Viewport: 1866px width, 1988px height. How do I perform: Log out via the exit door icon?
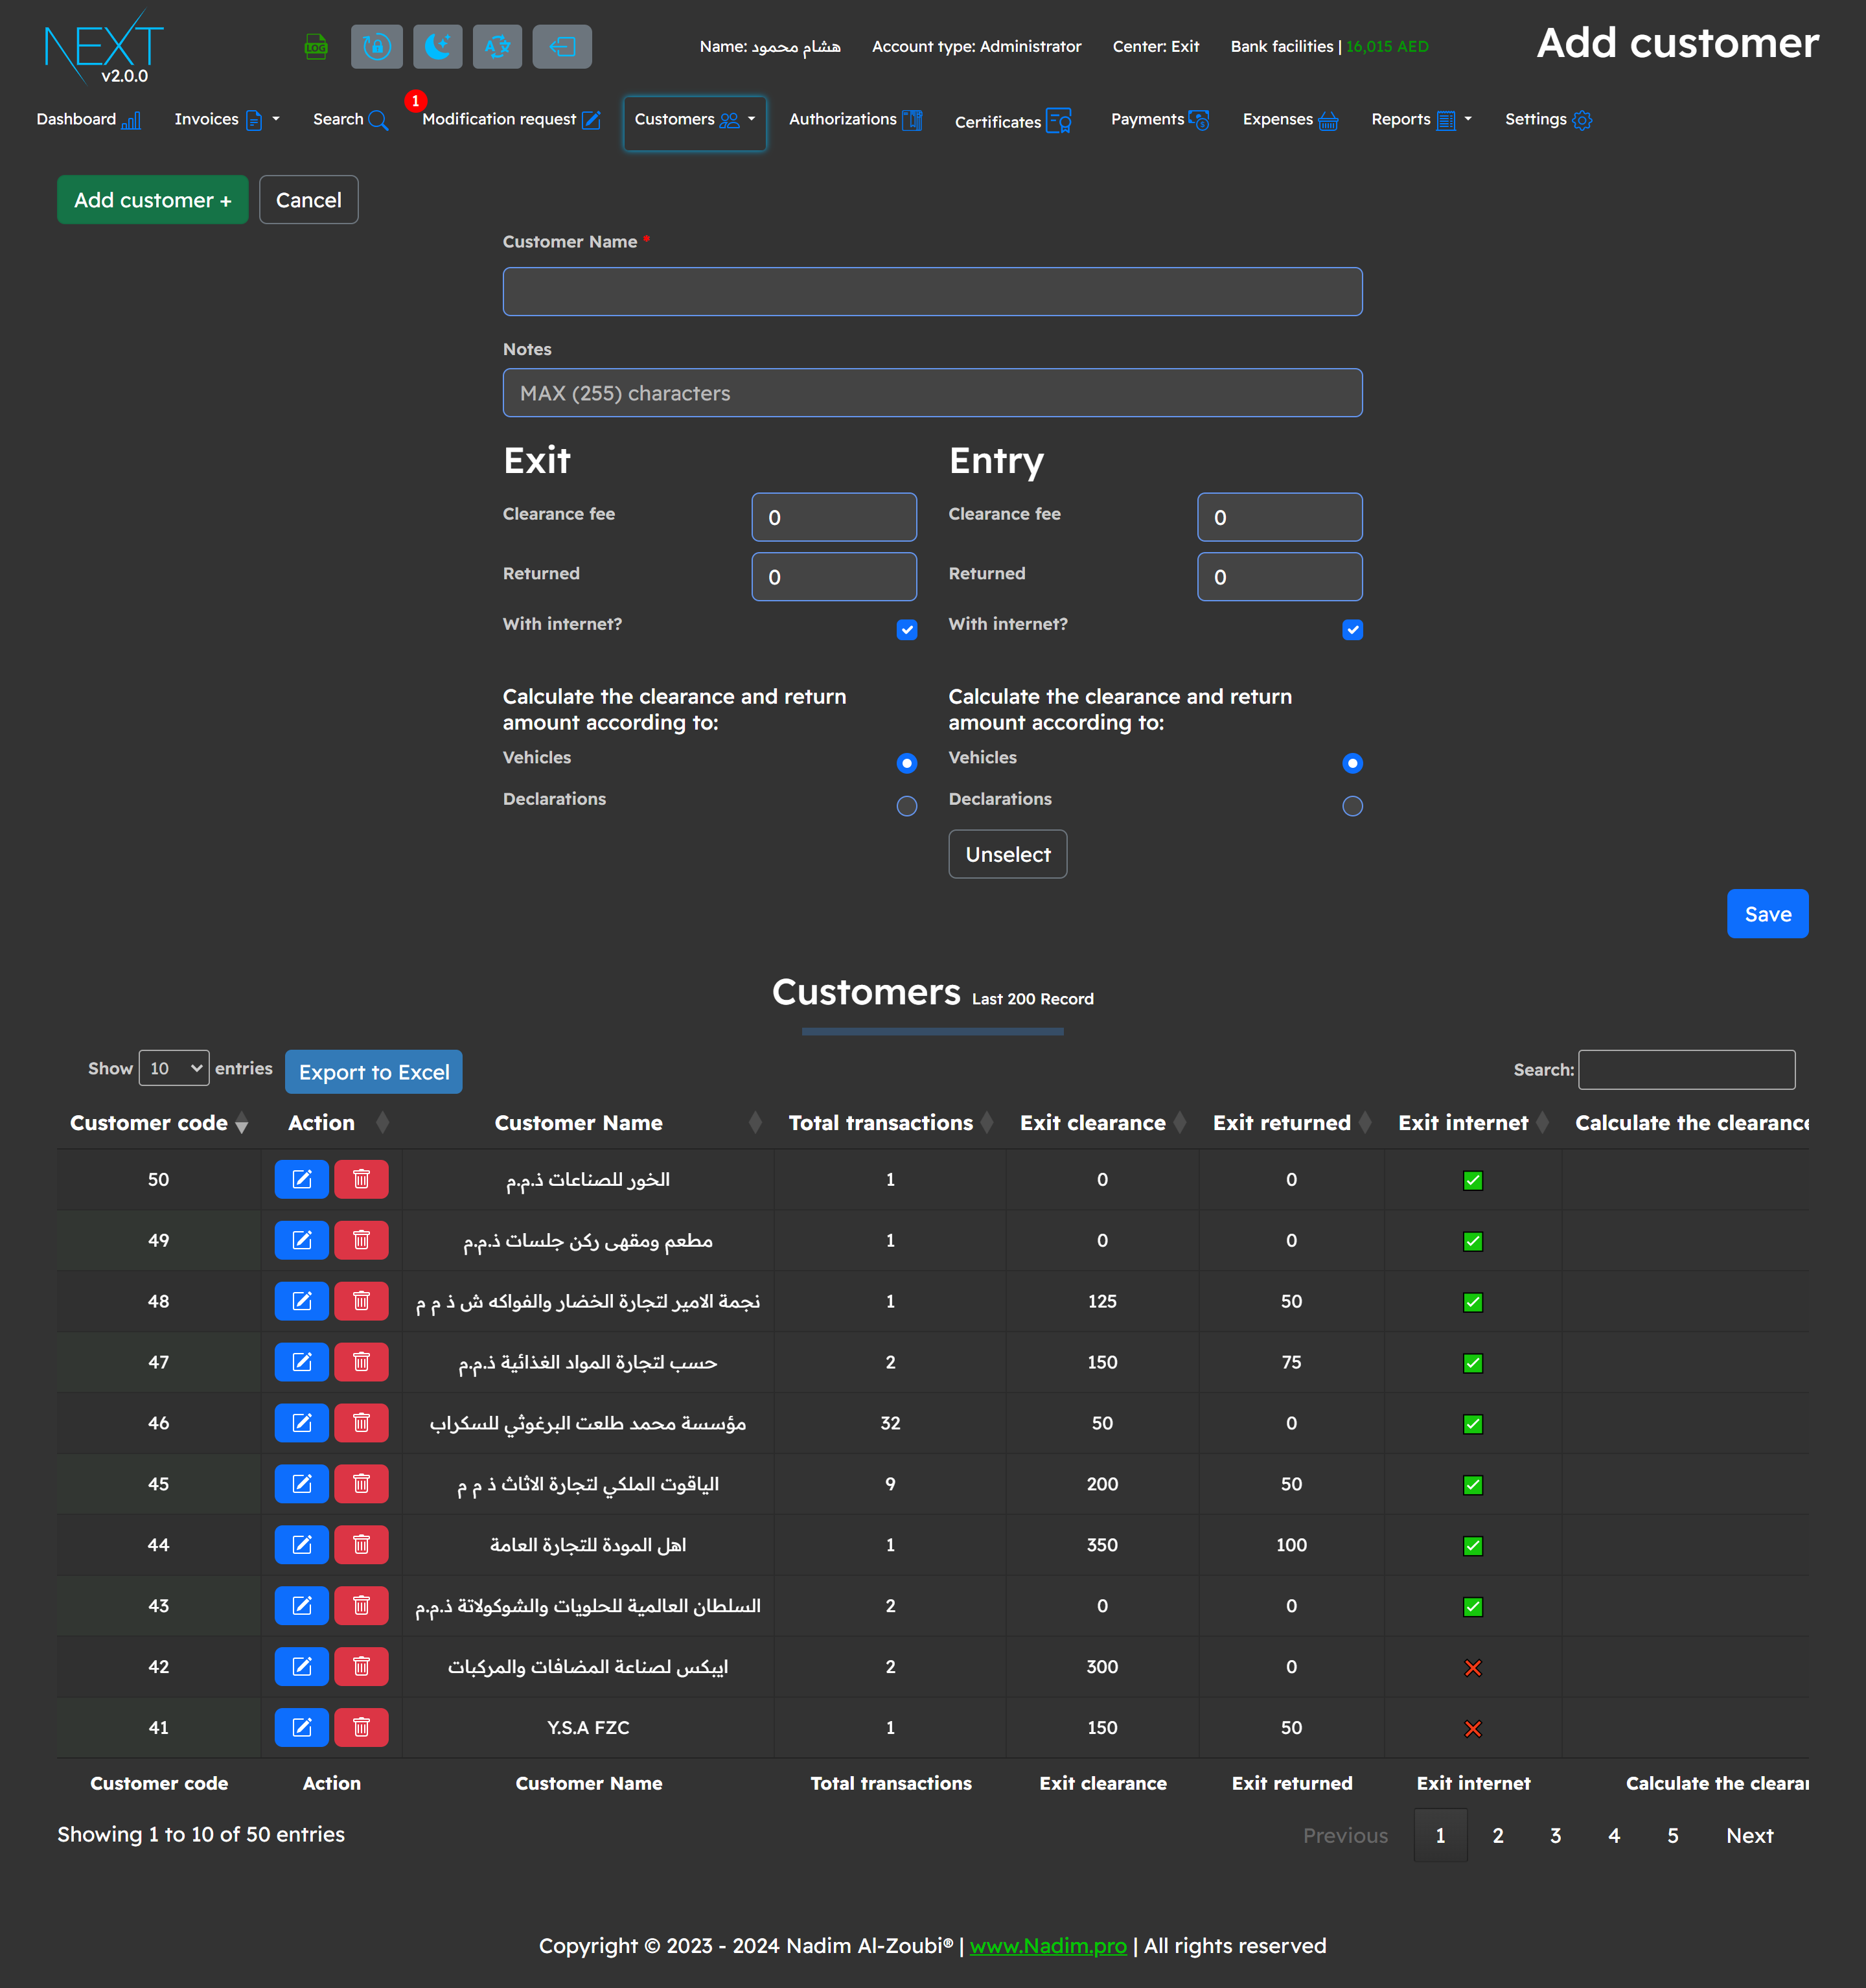[x=562, y=46]
